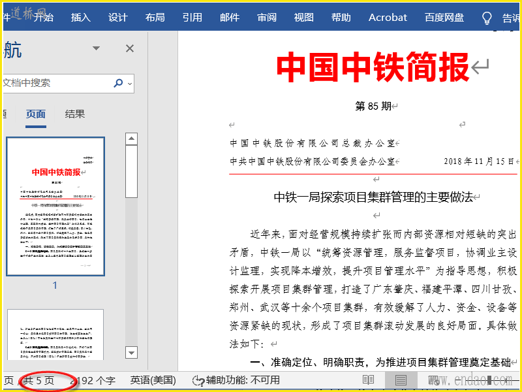Switch to the 页面 navigation tab
Viewport: 522px width, 392px height.
pos(36,114)
